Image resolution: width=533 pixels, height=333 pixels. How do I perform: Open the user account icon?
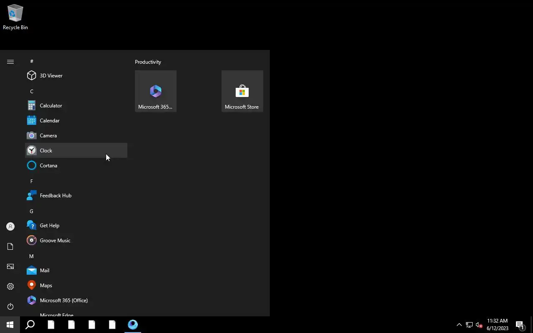10,226
